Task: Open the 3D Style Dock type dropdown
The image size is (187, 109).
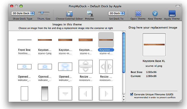Action: [23, 13]
